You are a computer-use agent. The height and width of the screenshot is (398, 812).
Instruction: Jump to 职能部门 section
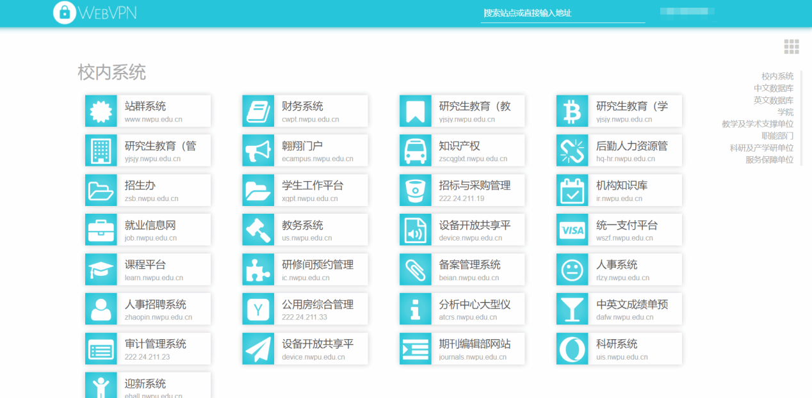coord(777,136)
